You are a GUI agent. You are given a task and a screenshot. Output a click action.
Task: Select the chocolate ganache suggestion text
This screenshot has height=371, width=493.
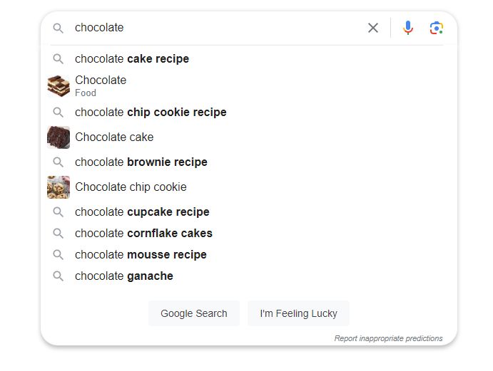124,276
